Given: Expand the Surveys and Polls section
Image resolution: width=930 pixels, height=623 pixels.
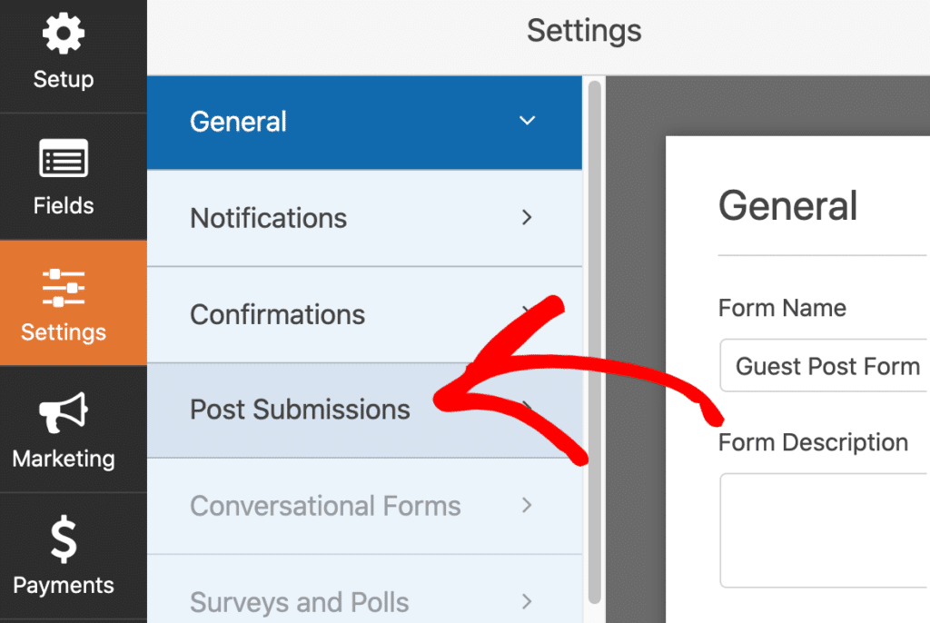Looking at the screenshot, I should pos(528,602).
